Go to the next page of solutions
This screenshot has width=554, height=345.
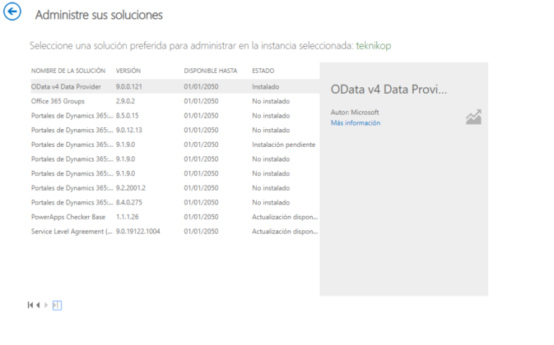tap(46, 306)
